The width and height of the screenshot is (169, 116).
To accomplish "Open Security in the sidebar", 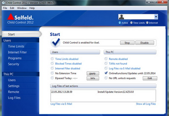I will click(x=14, y=64).
